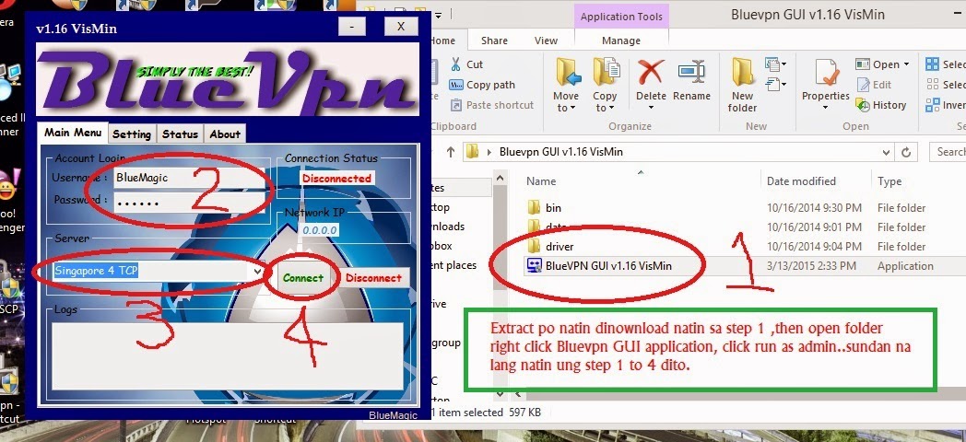
Task: Expand the New item dropdown beside New folder
Action: click(x=776, y=64)
